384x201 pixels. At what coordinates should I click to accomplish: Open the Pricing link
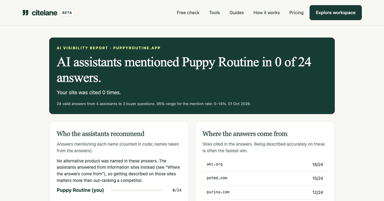point(296,13)
